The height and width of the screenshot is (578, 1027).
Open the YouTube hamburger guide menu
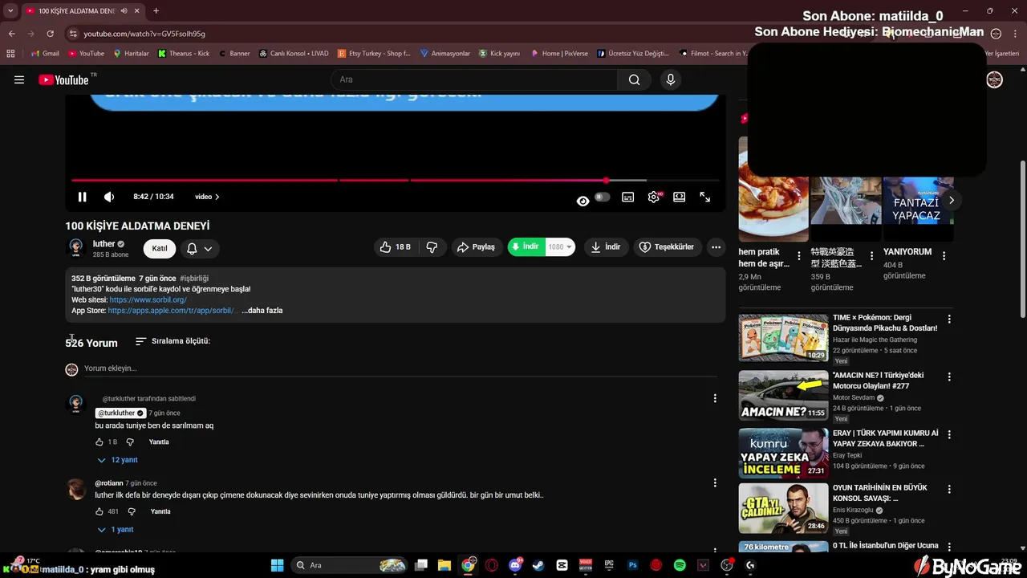[x=19, y=79]
